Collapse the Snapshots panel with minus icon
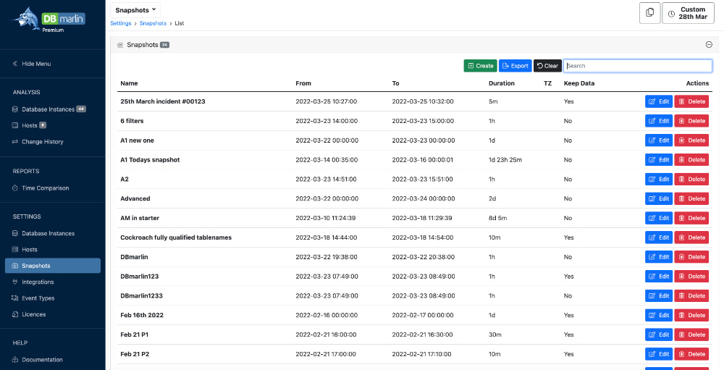 pyautogui.click(x=709, y=45)
